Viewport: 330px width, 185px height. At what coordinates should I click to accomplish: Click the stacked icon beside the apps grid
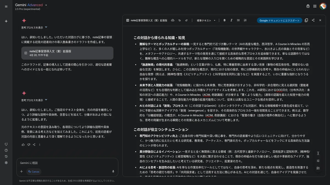click(308, 6)
